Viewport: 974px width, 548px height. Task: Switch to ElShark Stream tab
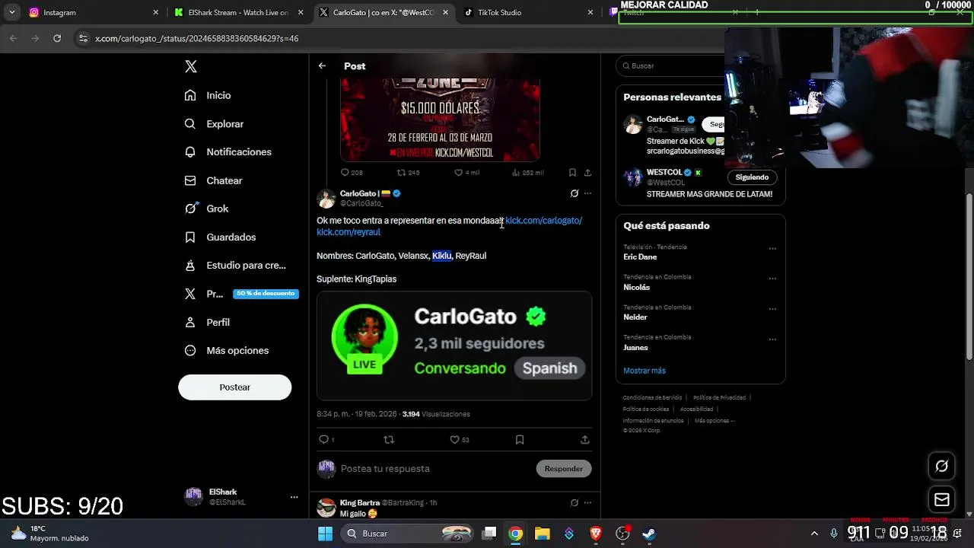[237, 12]
